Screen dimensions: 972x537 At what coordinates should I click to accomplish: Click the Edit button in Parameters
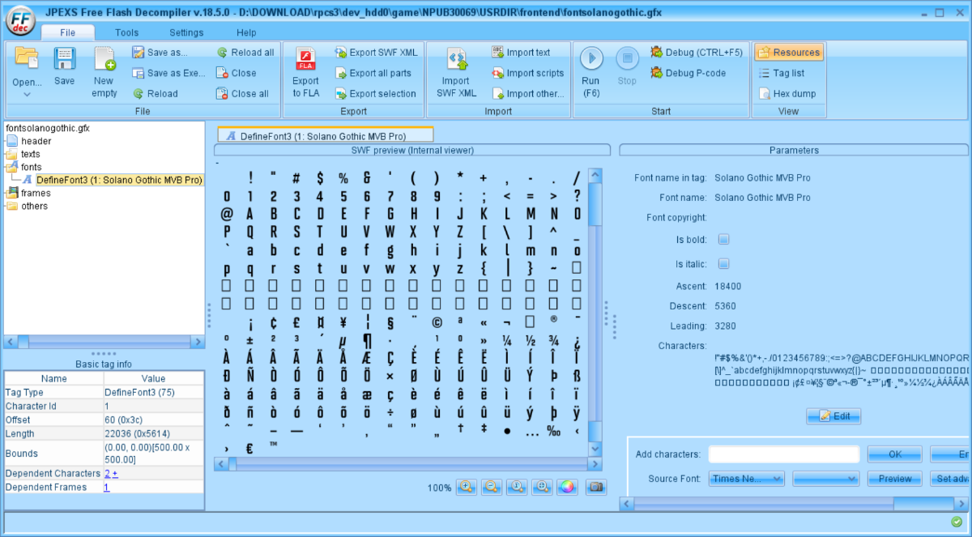[833, 416]
